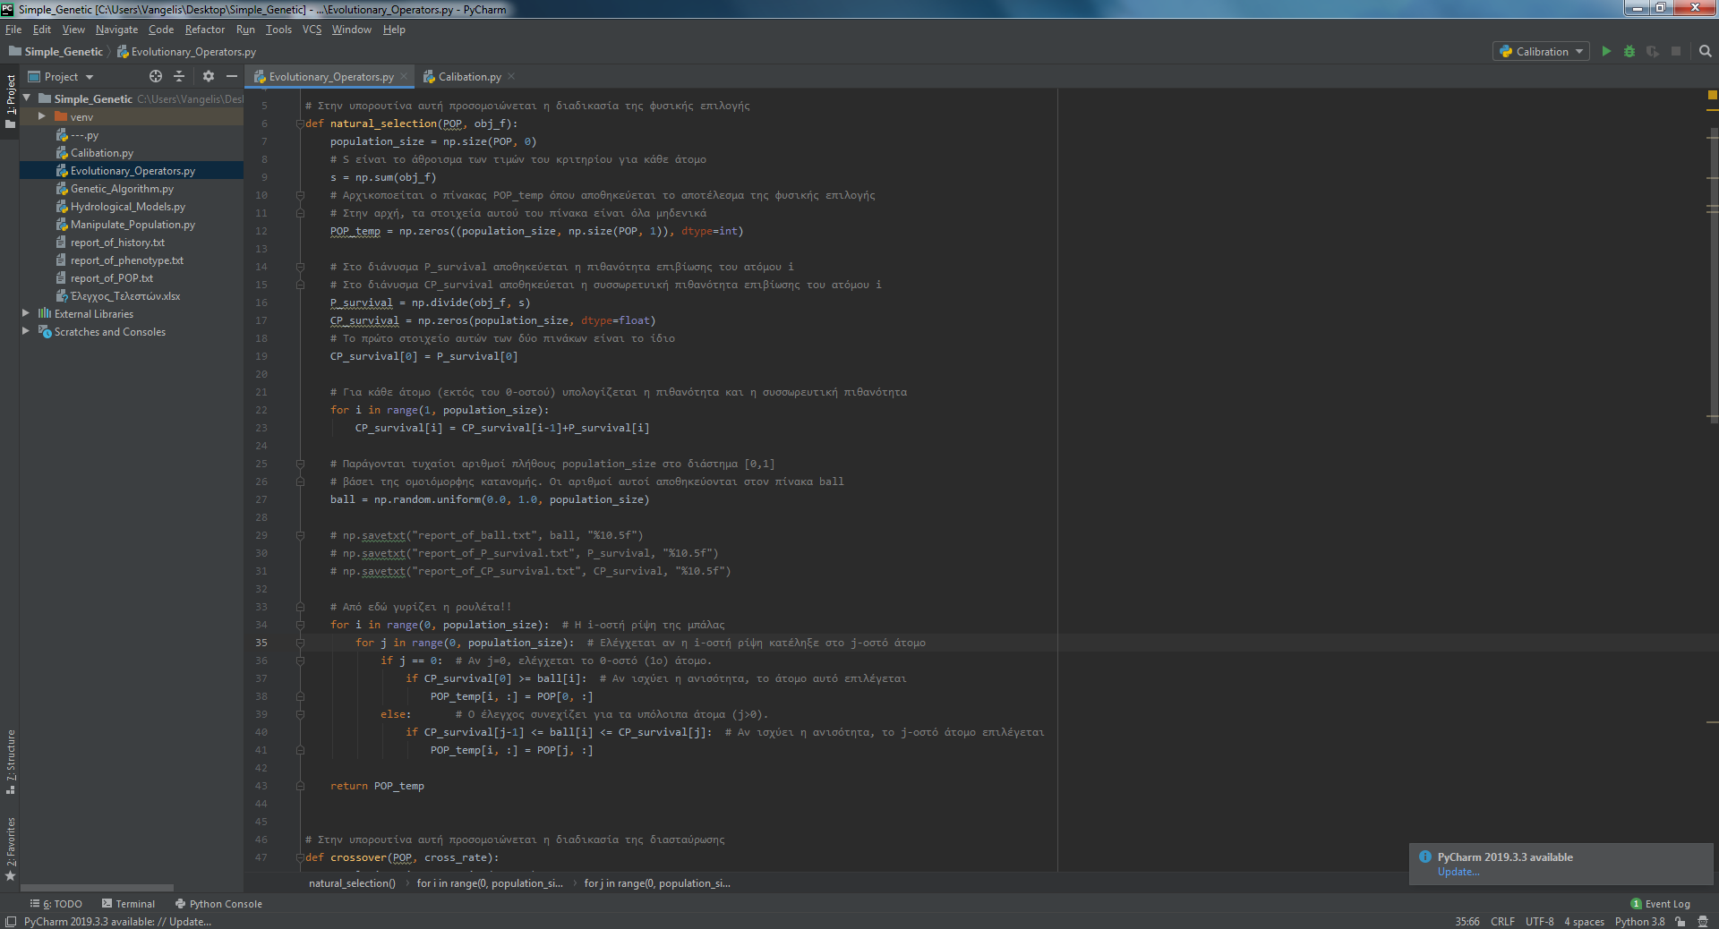The height and width of the screenshot is (929, 1719).
Task: Open Project panel settings gear
Action: pos(209,77)
